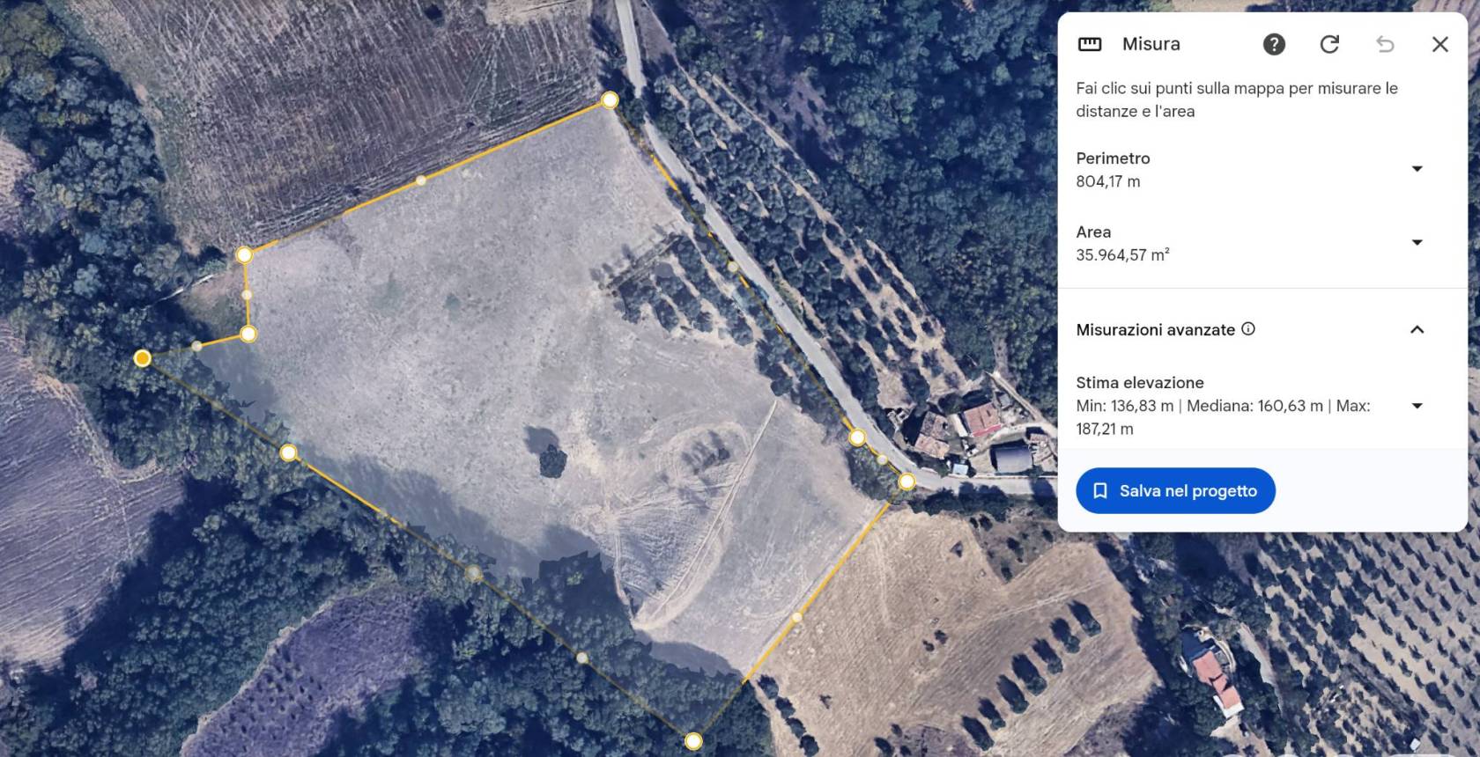Open Perimetro units dropdown arrow
The width and height of the screenshot is (1480, 757).
[x=1417, y=169]
